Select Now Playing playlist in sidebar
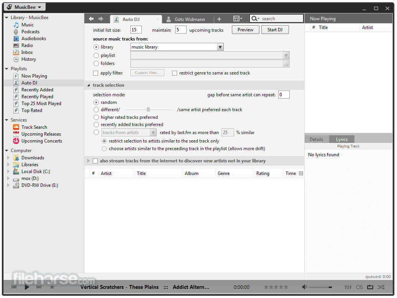Image resolution: width=397 pixels, height=298 pixels. click(34, 76)
